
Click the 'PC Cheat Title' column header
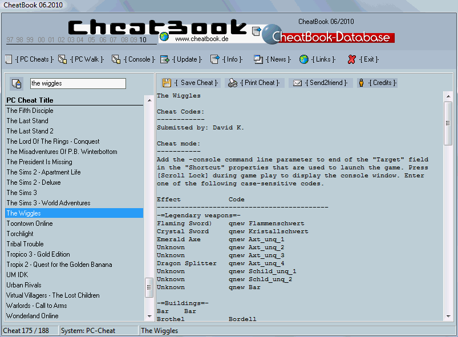point(30,100)
